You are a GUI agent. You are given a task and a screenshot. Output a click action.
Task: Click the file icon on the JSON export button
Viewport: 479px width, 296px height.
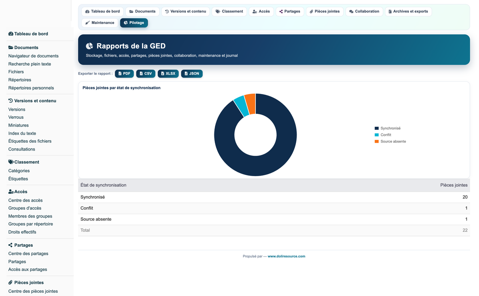coord(186,74)
